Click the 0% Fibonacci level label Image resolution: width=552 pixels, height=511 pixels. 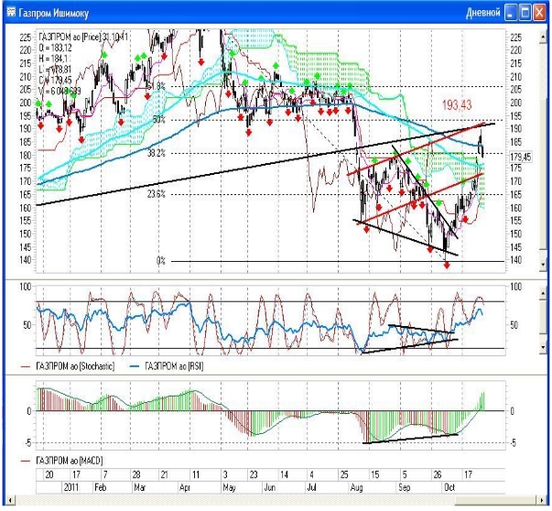pos(160,261)
